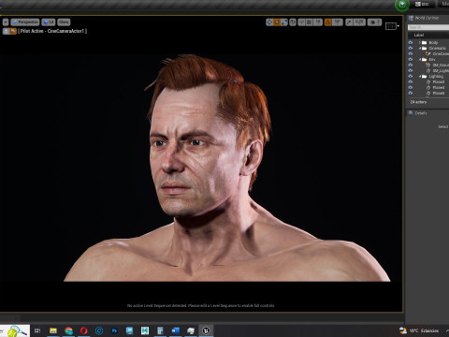This screenshot has width=449, height=337.
Task: Click the Details panel magnifier icon
Action: pyautogui.click(x=411, y=113)
